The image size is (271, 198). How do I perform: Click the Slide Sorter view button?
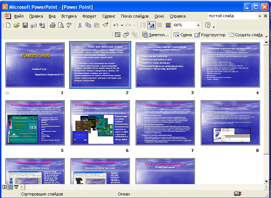click(x=10, y=187)
